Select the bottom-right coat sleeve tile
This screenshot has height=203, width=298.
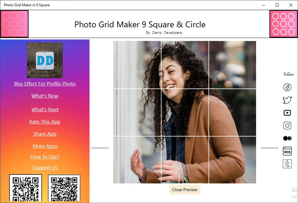(x=233, y=160)
